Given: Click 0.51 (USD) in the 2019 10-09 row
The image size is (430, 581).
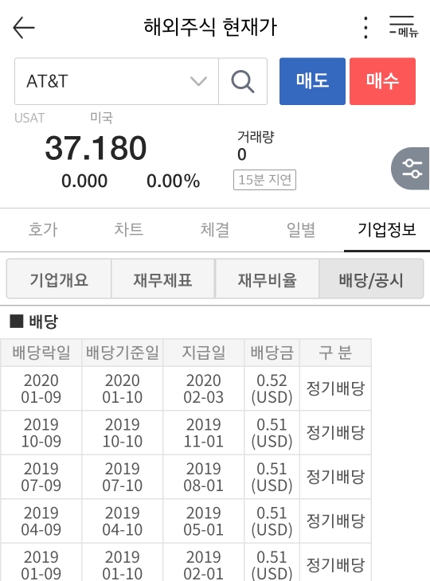Looking at the screenshot, I should (272, 433).
